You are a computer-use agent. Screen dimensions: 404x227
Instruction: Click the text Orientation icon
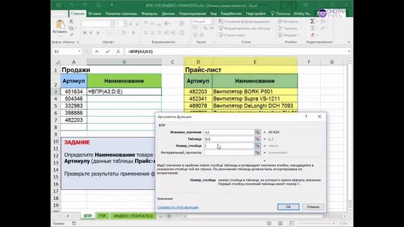[x=167, y=24]
